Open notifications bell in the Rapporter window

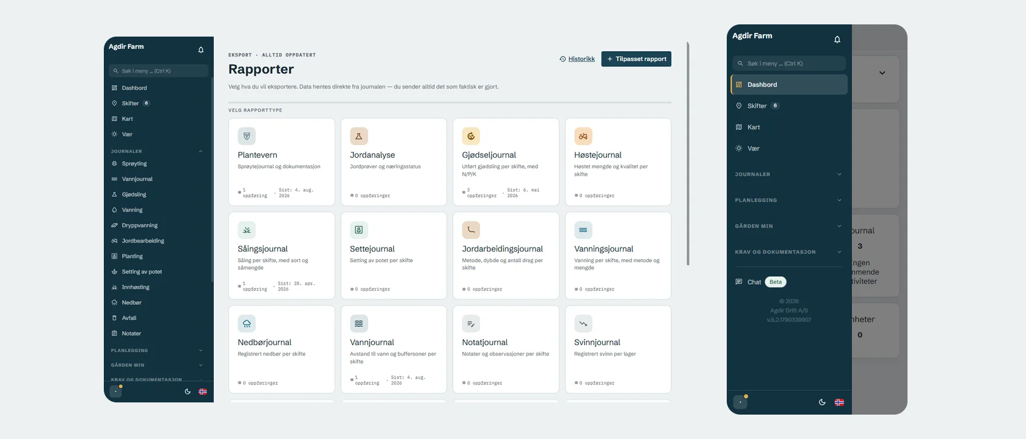(x=201, y=50)
